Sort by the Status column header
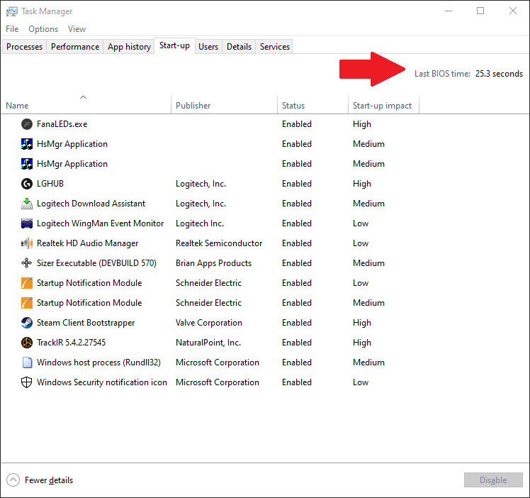This screenshot has width=530, height=498. click(x=313, y=104)
